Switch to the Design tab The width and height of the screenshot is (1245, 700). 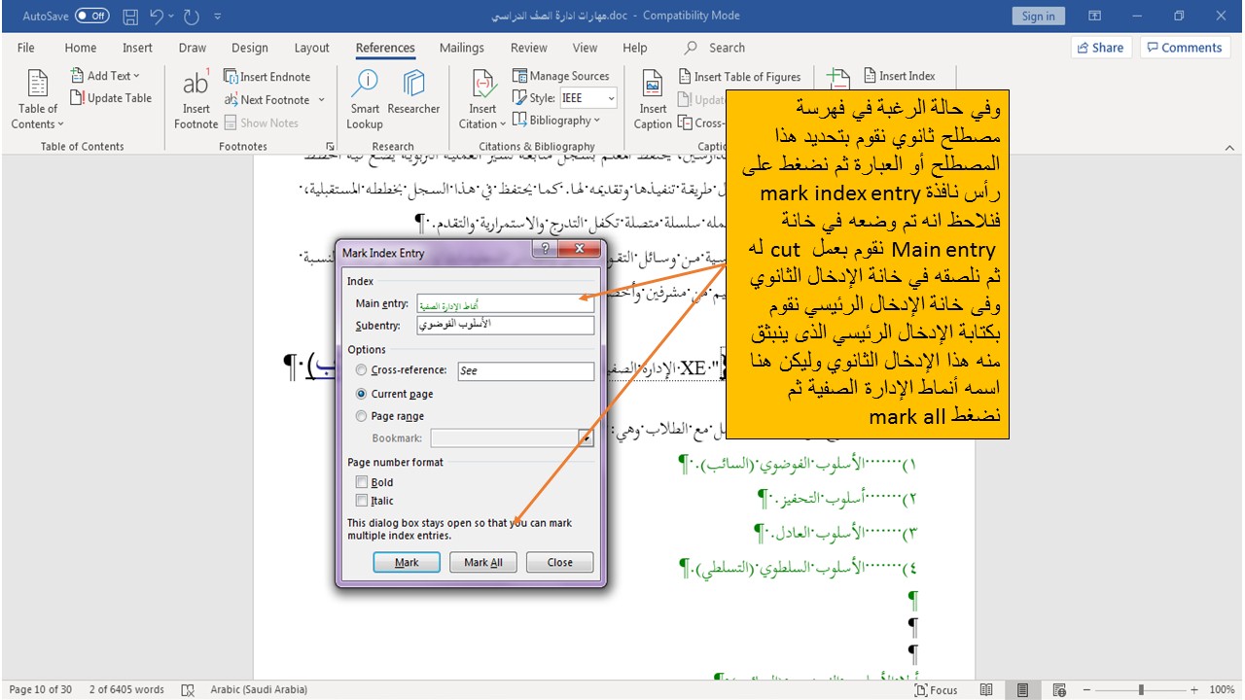point(250,48)
